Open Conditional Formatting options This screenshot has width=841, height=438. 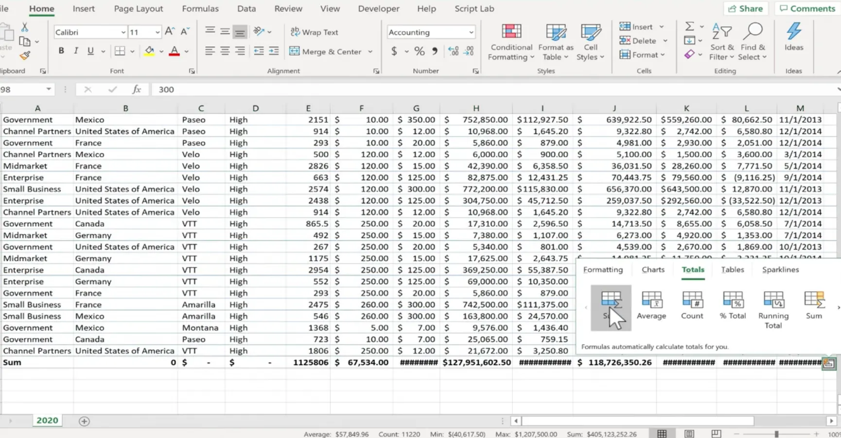pos(510,42)
